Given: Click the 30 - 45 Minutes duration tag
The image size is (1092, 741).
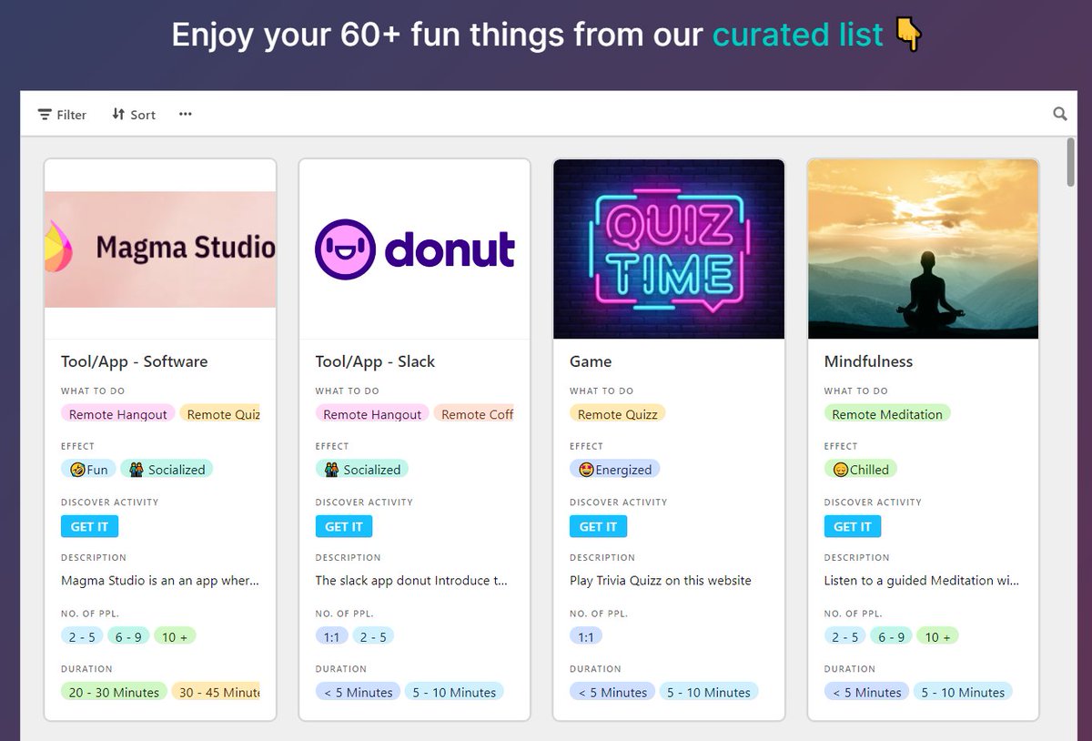Looking at the screenshot, I should 217,692.
